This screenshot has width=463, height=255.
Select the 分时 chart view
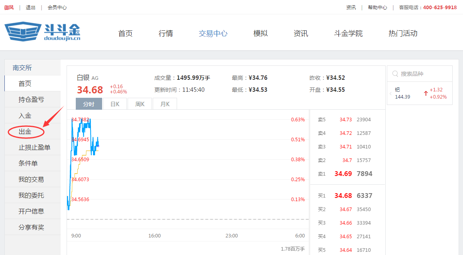click(89, 103)
